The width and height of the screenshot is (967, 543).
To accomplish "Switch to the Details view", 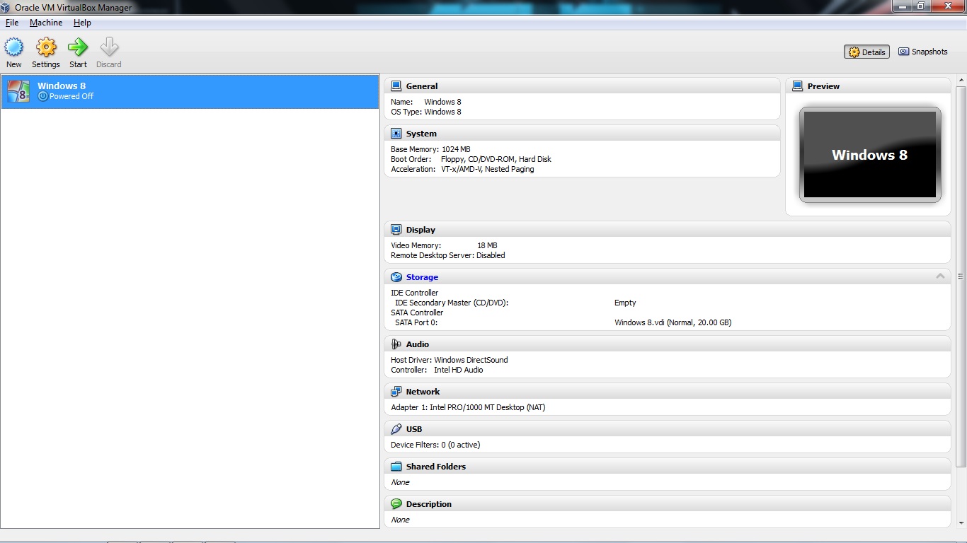I will tap(866, 52).
